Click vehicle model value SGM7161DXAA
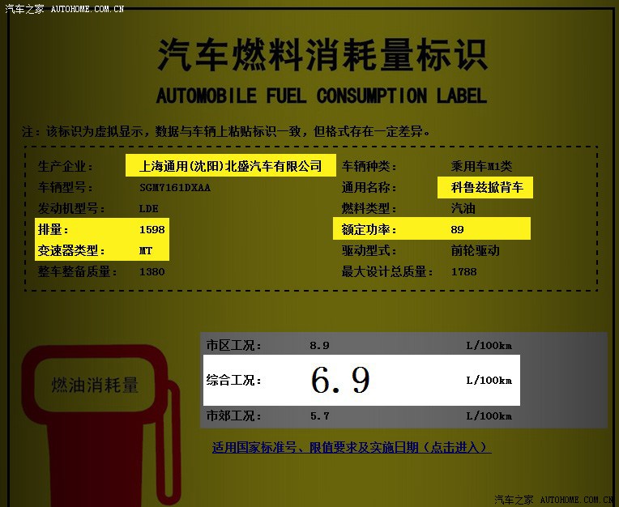Viewport: 619px width, 507px height. (175, 187)
